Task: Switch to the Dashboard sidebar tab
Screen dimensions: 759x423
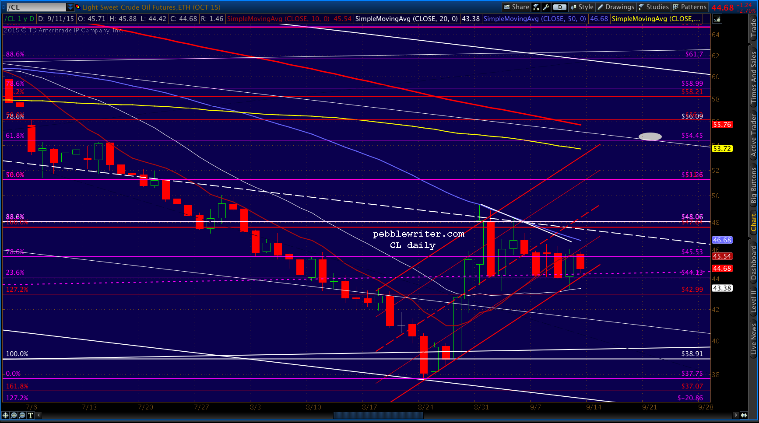Action: [753, 263]
